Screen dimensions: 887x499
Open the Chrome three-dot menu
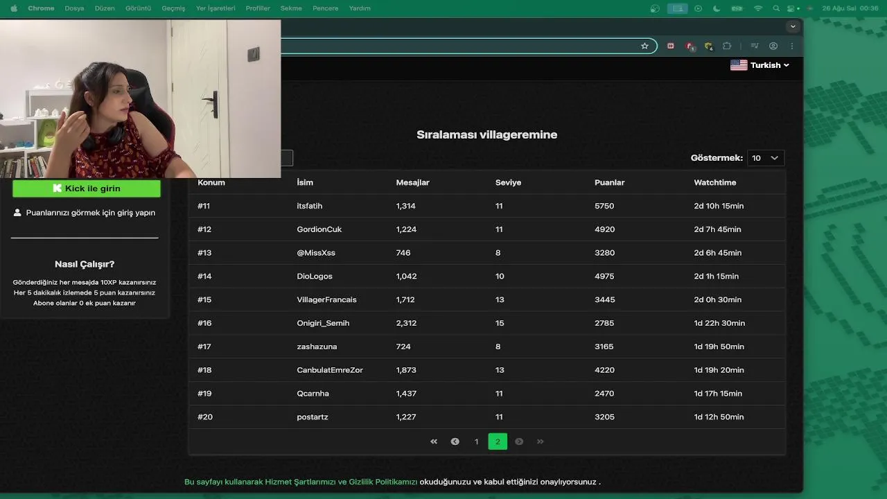791,46
